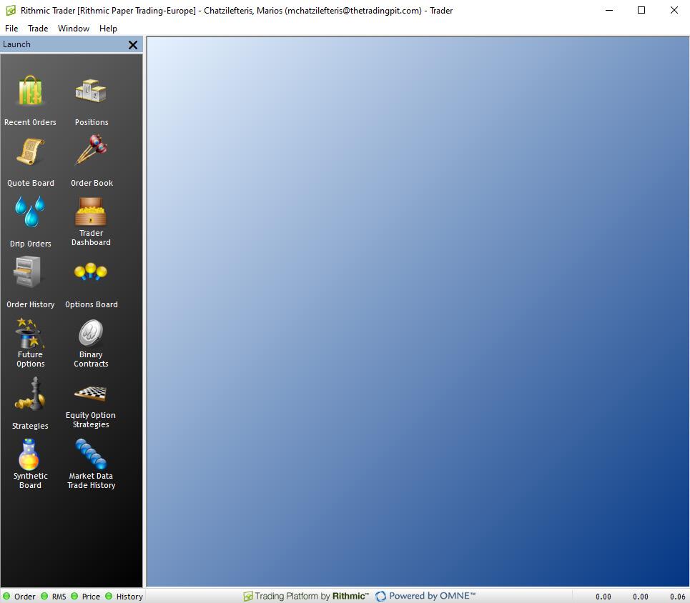Screen dimensions: 690x603
Task: Click the Trading Platform by Rithmic text
Action: [312, 596]
